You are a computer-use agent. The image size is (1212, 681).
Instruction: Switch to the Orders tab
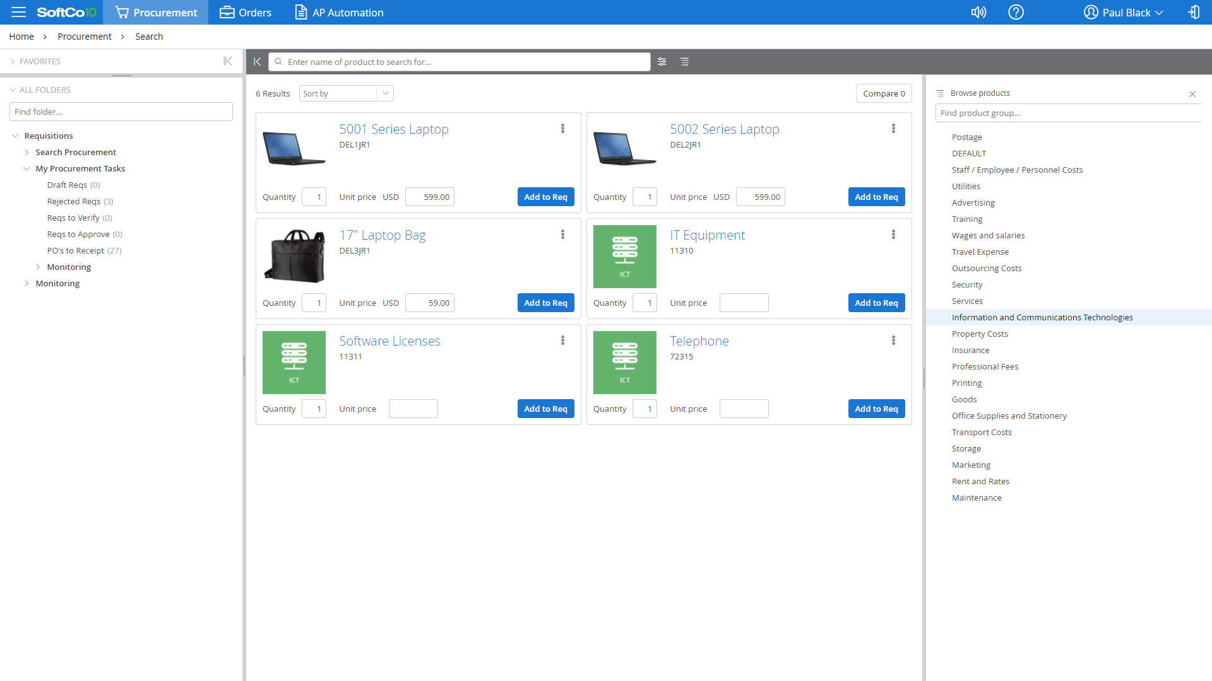pos(246,13)
